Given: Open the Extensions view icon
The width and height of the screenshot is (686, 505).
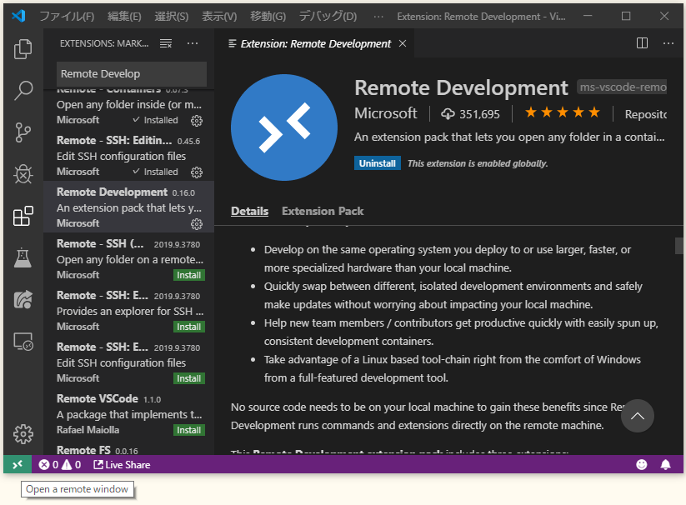Looking at the screenshot, I should point(23,216).
